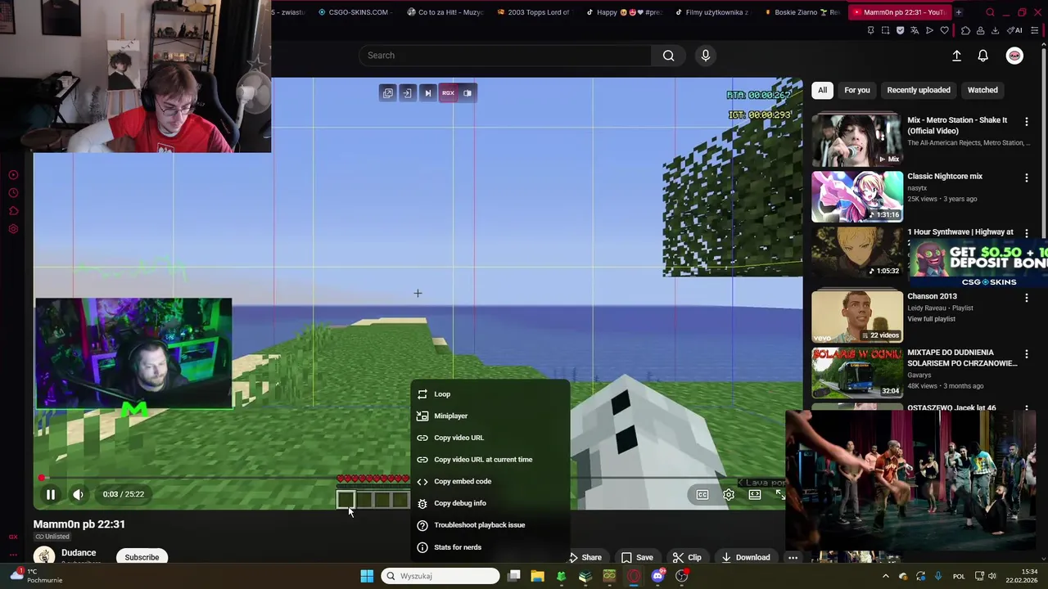The image size is (1048, 589).
Task: Open options for 1 Hour Synthwave video
Action: 1026,233
